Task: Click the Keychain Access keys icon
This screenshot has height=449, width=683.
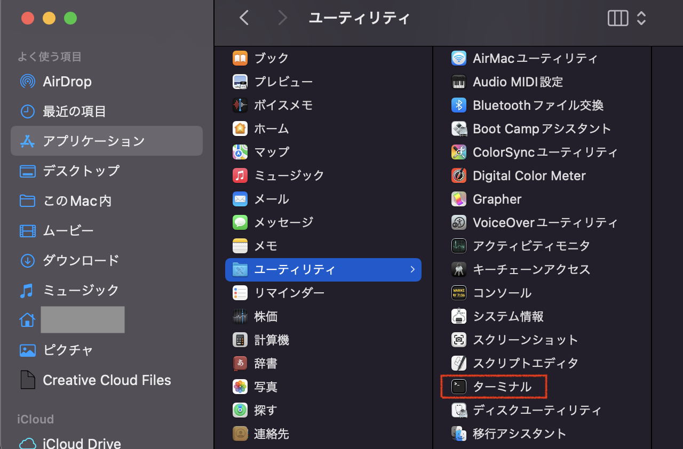Action: tap(459, 269)
